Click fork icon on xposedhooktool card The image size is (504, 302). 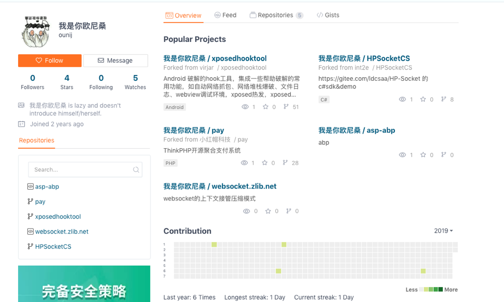tap(286, 107)
